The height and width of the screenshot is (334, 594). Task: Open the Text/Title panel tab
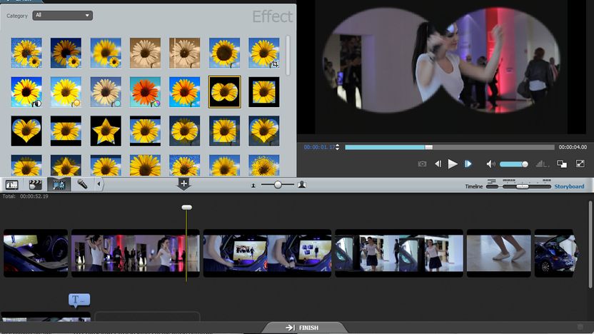(x=11, y=184)
